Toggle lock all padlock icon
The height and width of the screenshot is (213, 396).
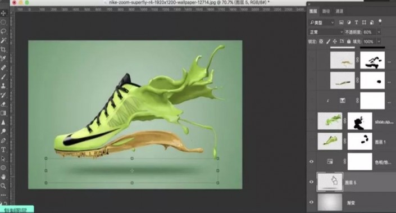tap(349, 42)
